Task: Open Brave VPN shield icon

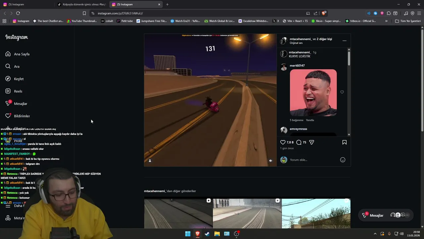Action: tap(412, 13)
